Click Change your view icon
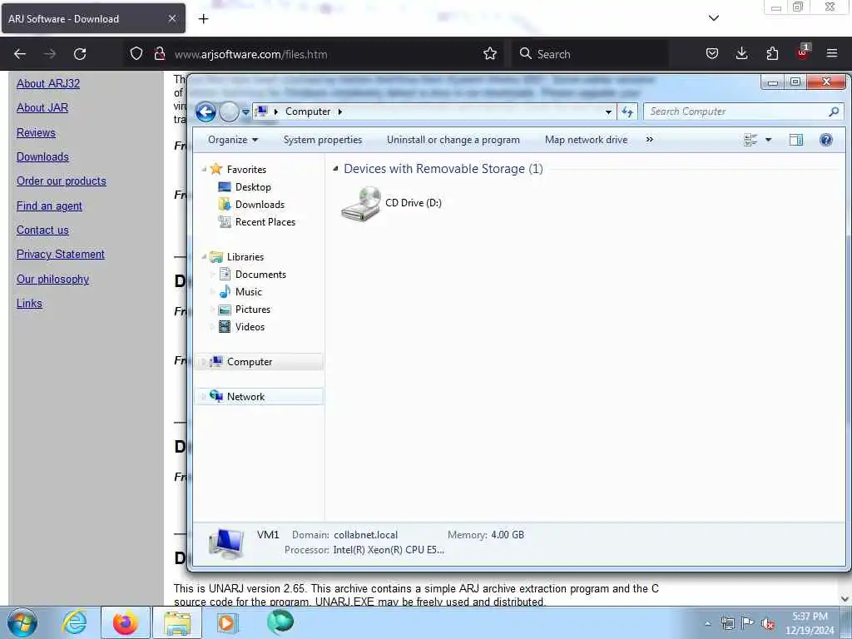The height and width of the screenshot is (639, 852). (x=750, y=140)
